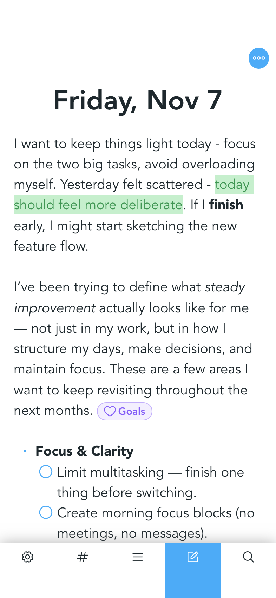Open the Goals tag

tap(125, 411)
